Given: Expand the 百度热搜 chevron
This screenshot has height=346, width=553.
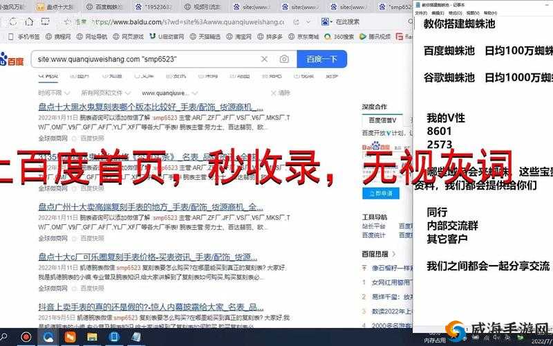Looking at the screenshot, I should tap(394, 254).
